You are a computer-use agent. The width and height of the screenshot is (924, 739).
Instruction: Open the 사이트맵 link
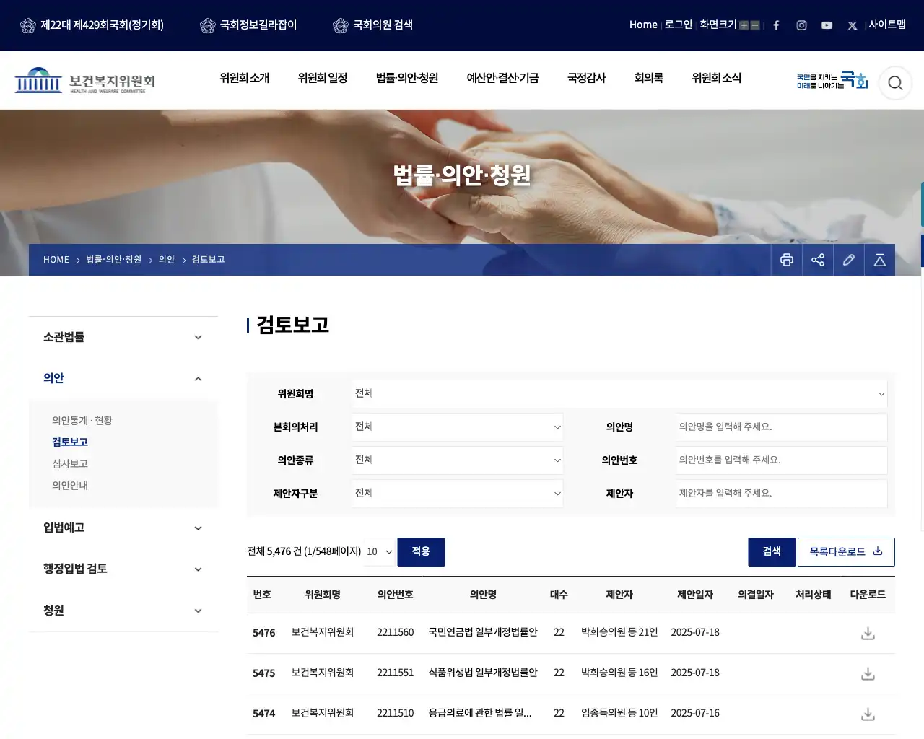(x=887, y=25)
